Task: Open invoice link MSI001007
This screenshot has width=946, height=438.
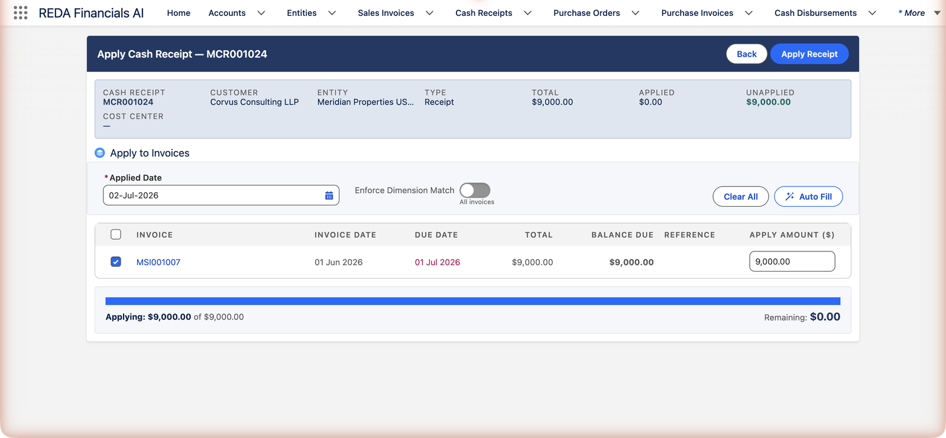Action: (x=158, y=262)
